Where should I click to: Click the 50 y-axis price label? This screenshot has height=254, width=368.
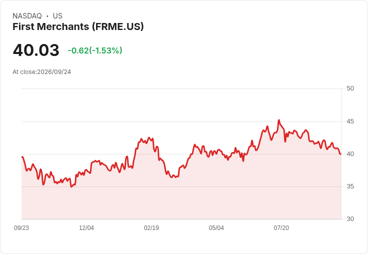click(350, 88)
